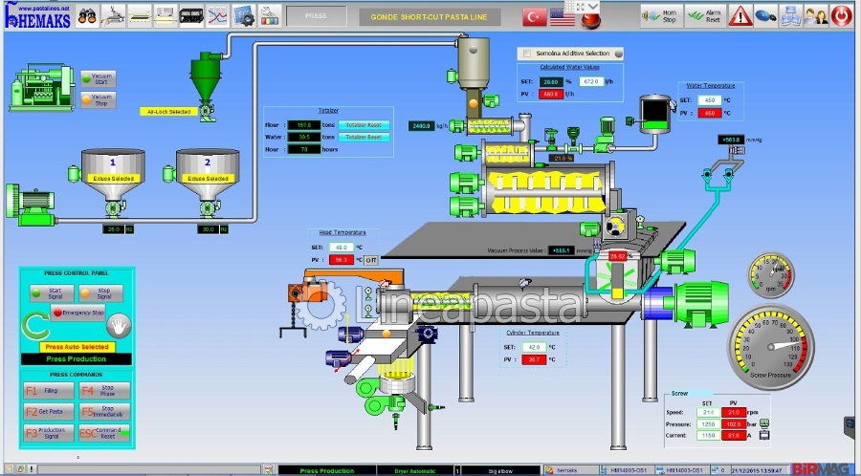Click the wrench and color blocks icon
This screenshot has width=861, height=476.
click(x=269, y=15)
